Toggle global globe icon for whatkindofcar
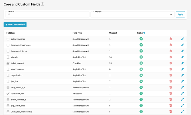This screenshot has width=191, height=115. [141, 69]
